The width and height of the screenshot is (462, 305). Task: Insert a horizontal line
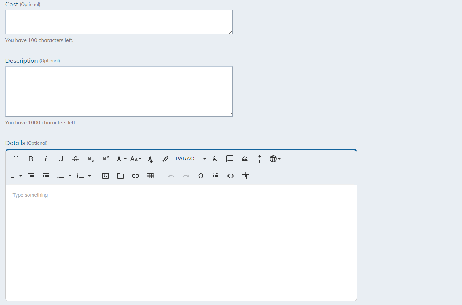pyautogui.click(x=260, y=159)
